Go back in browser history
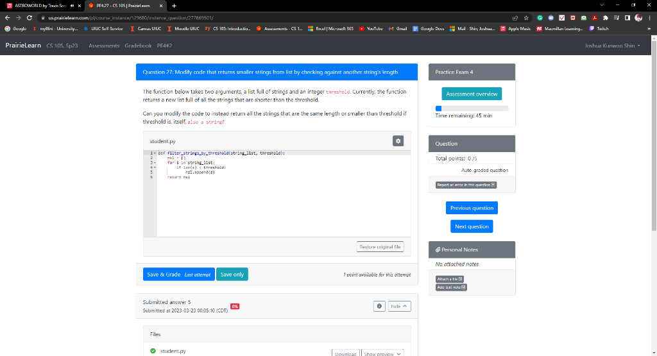Screen dimensions: 657x356 (8, 17)
